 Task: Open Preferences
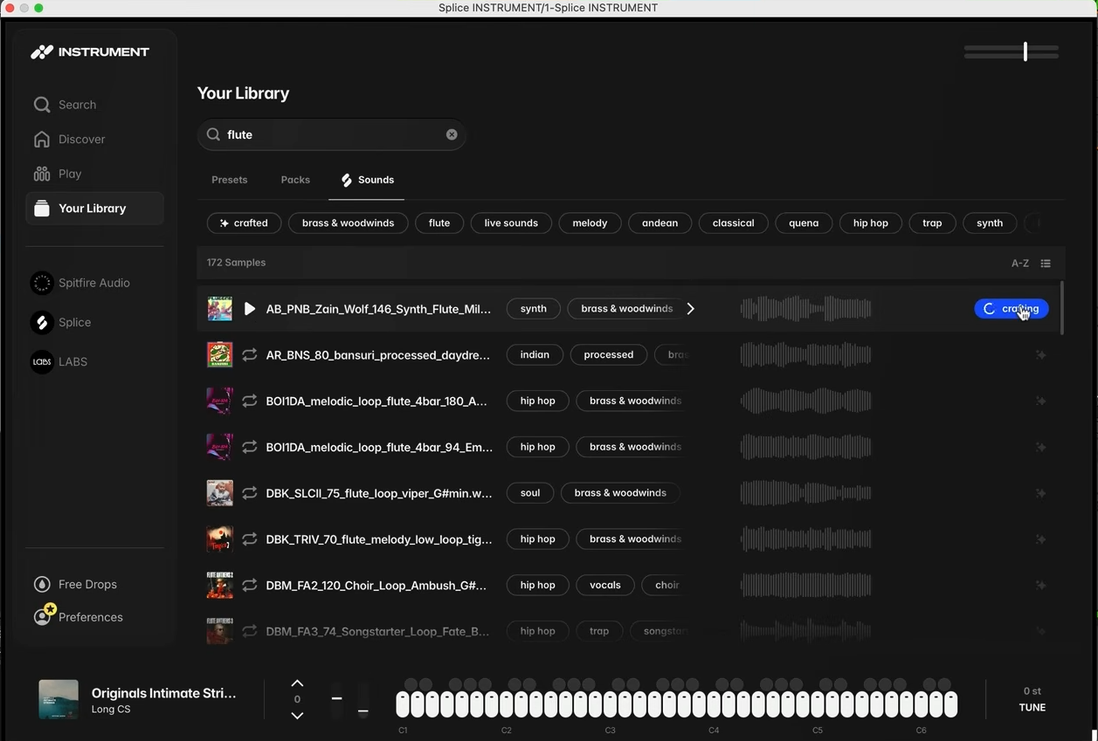click(x=79, y=617)
